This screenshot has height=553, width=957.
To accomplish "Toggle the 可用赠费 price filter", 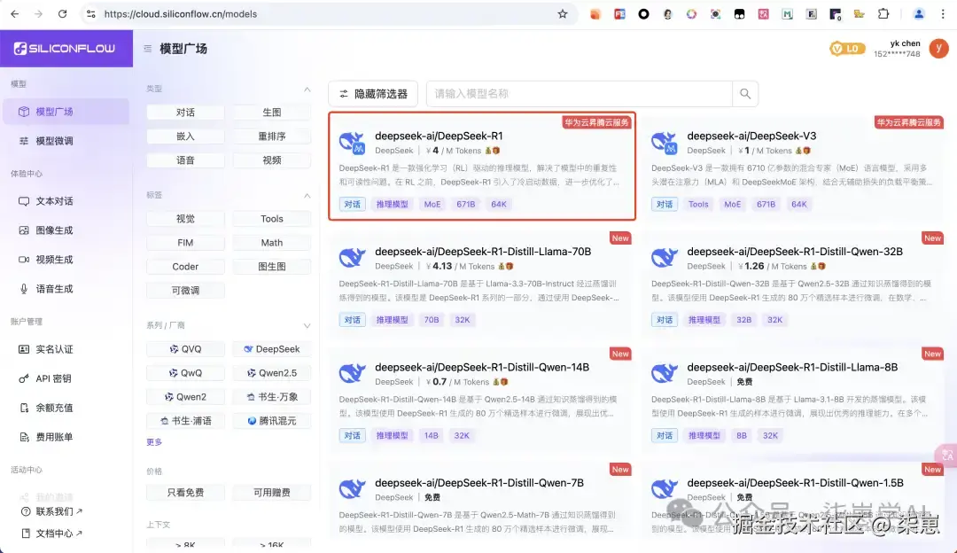I will coord(272,493).
